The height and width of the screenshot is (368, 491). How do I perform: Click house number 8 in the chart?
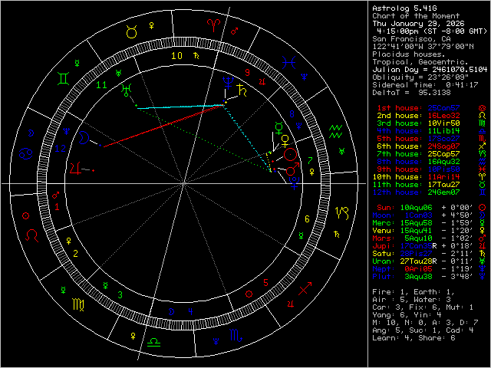pyautogui.click(x=292, y=114)
